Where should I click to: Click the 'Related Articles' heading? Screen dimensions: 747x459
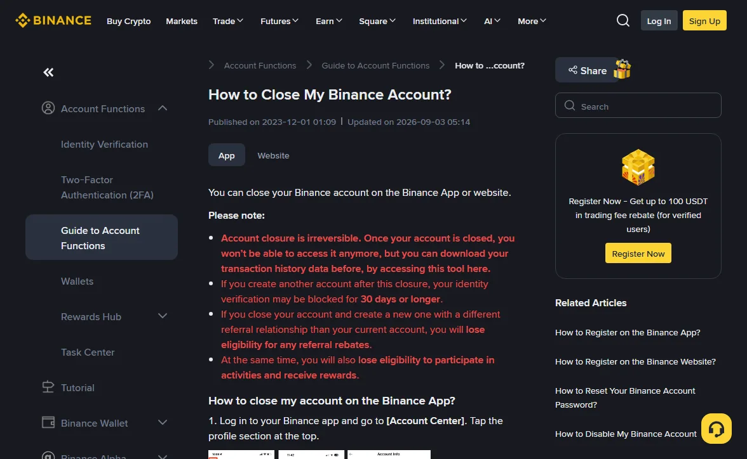pyautogui.click(x=591, y=303)
